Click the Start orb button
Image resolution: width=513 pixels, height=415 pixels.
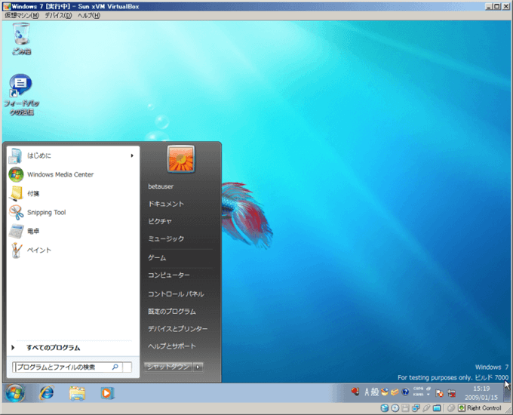(15, 392)
